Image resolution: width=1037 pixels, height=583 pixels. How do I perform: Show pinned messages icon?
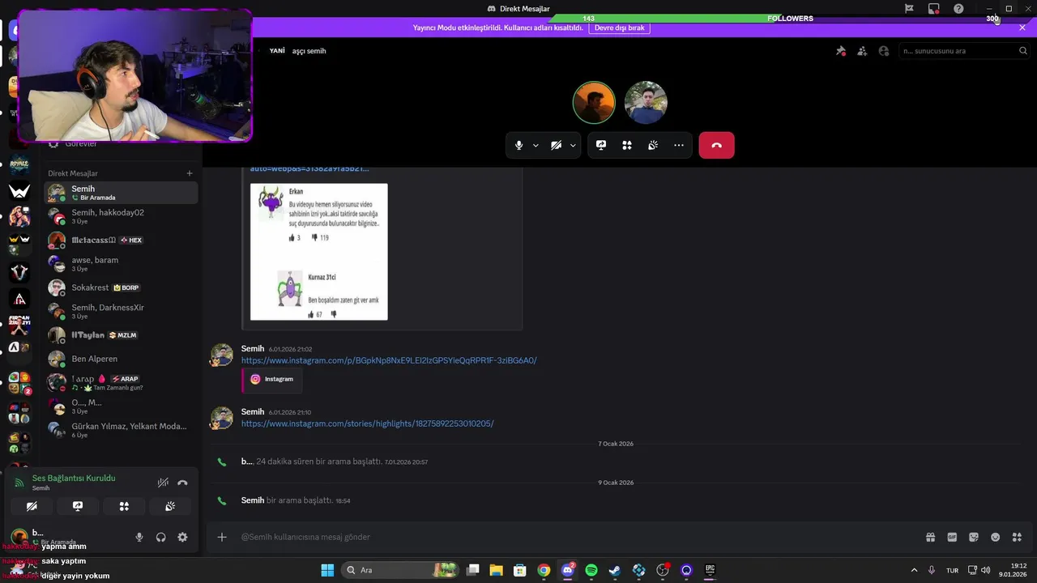[841, 51]
